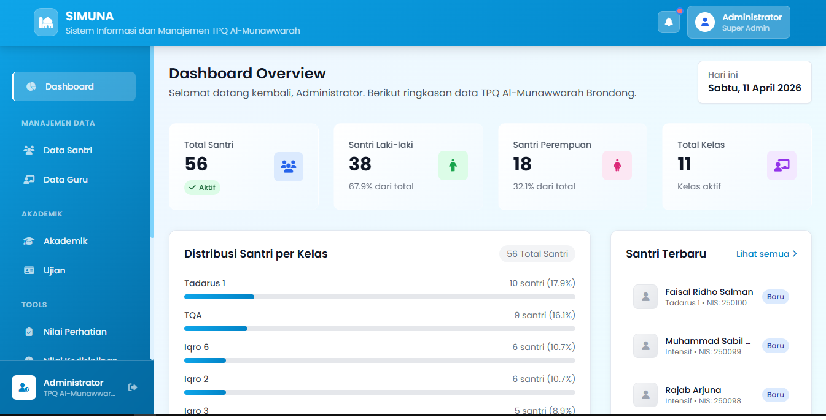Open the Nilai Perhatian tool
This screenshot has width=826, height=420.
(x=75, y=332)
